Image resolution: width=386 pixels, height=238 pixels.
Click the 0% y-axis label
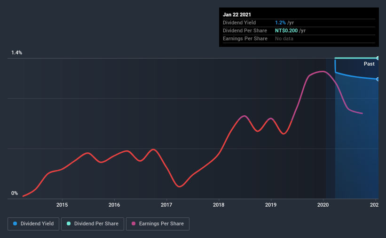[15, 193]
